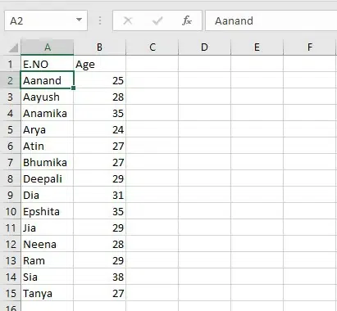Select row 15 header
This screenshot has height=311, width=337.
tap(11, 293)
